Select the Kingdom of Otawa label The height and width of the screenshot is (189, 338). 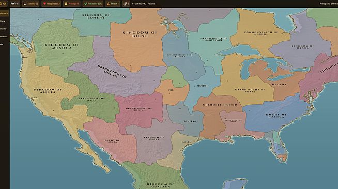pos(303,47)
